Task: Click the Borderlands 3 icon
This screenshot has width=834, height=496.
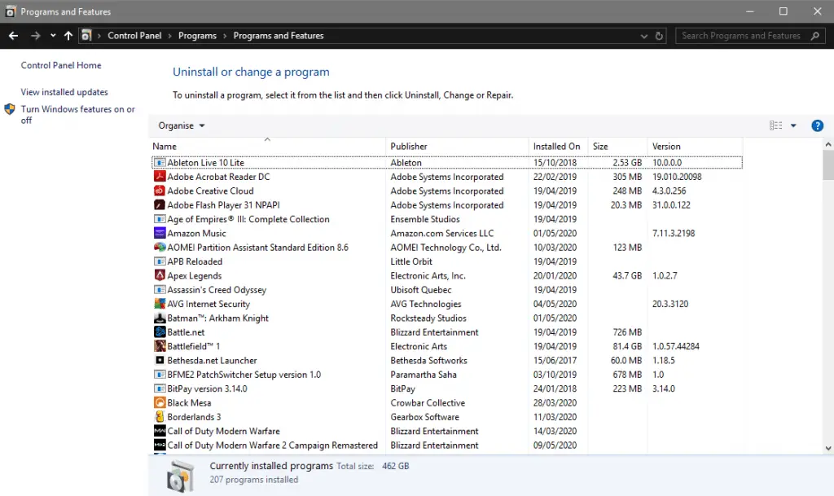Action: click(160, 417)
